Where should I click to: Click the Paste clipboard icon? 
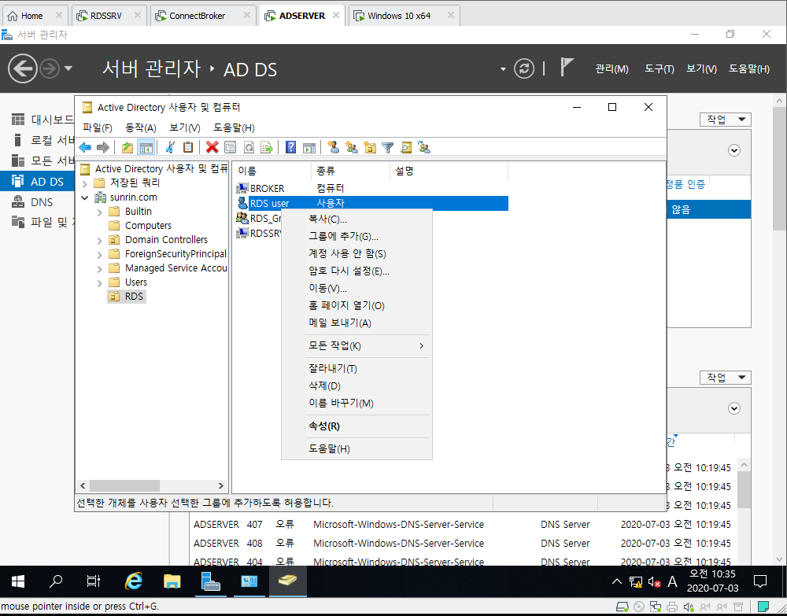coord(188,147)
